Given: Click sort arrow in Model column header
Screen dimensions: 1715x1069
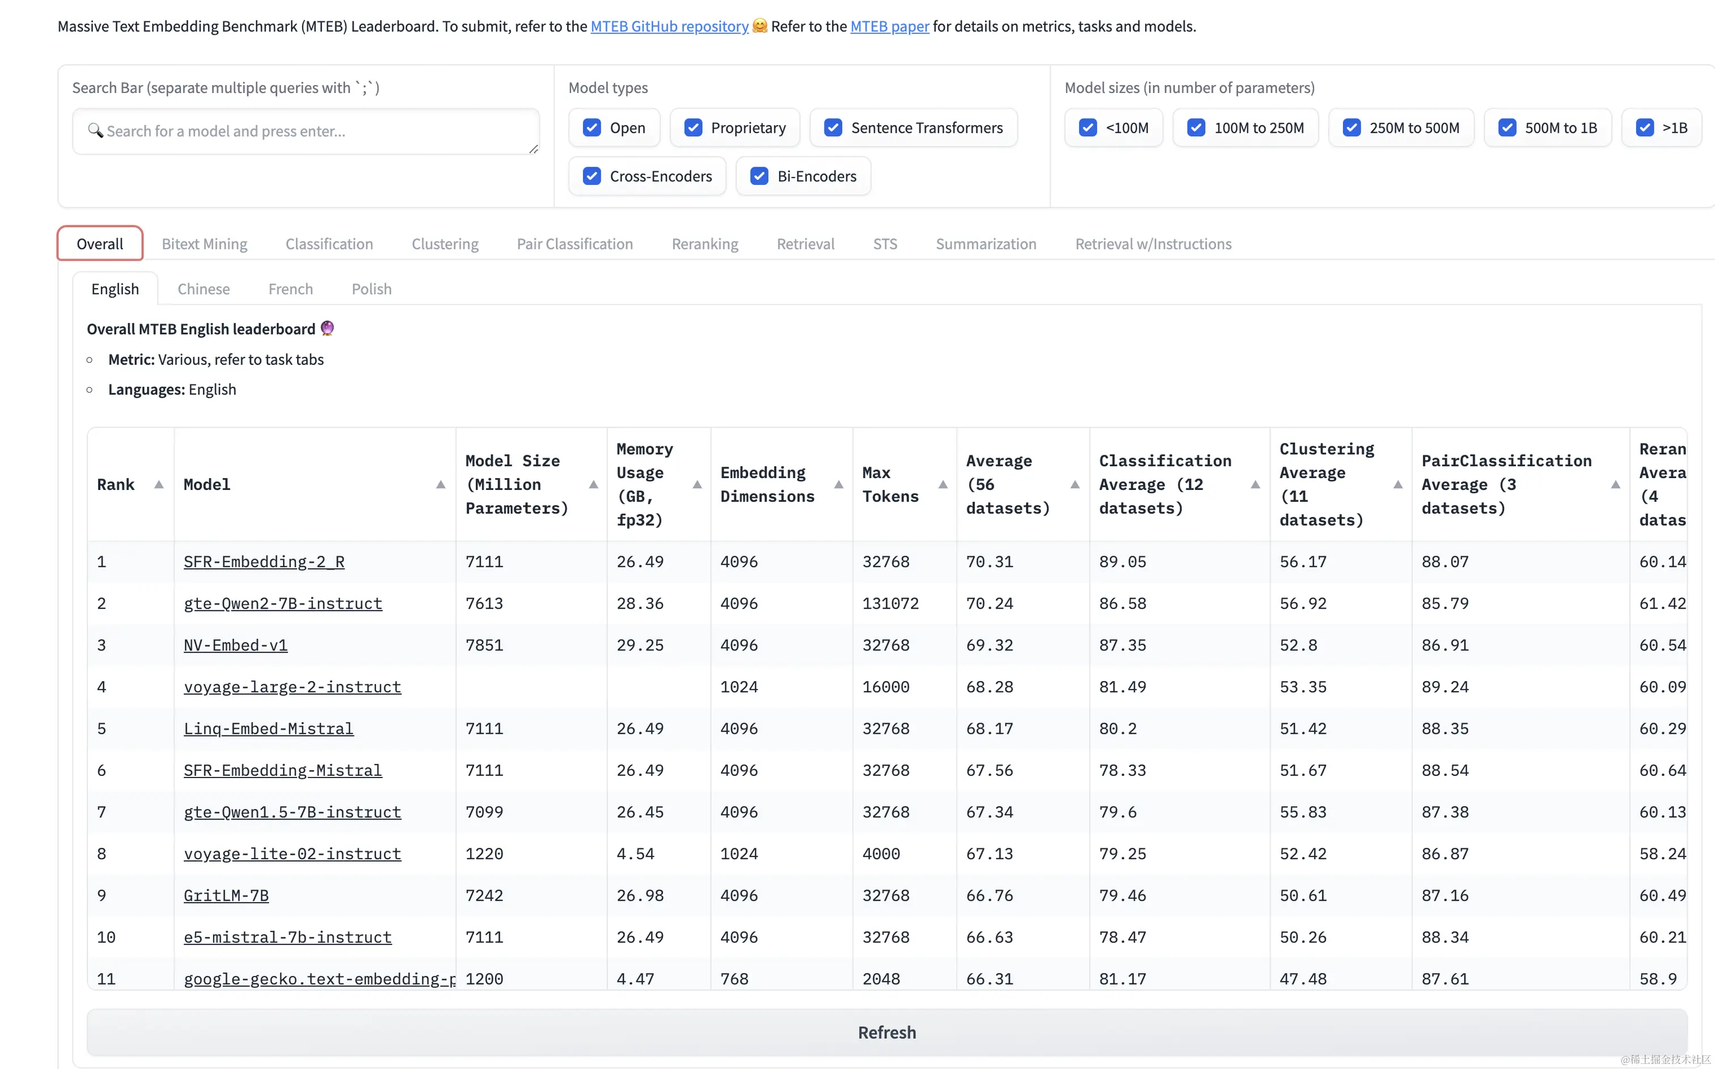Looking at the screenshot, I should pos(441,484).
